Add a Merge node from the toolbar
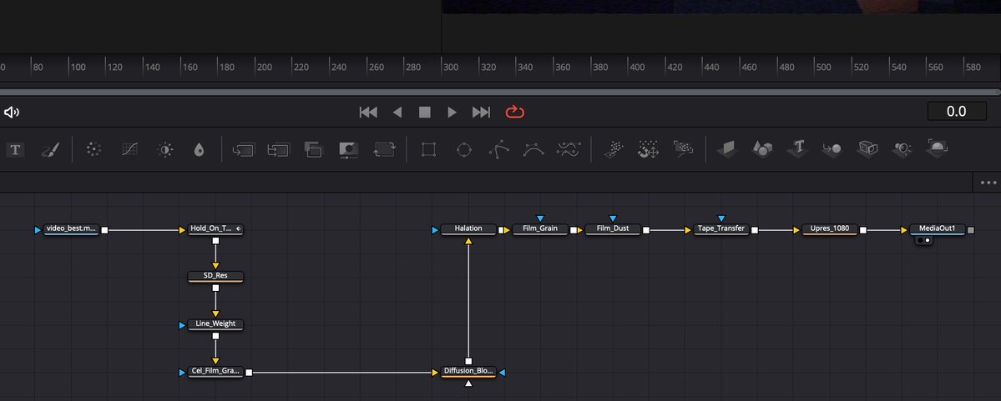Screen dimensions: 1001x401 tap(244, 150)
